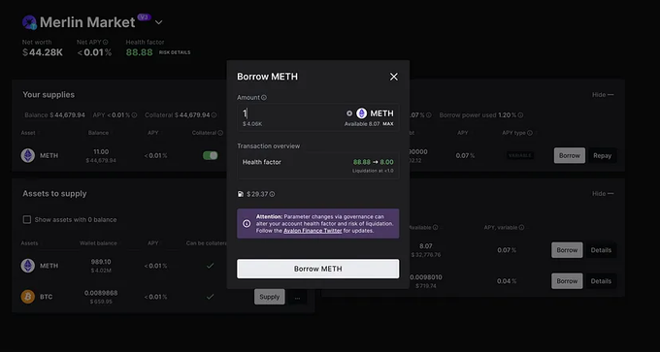Click MAX in the amount field
The width and height of the screenshot is (660, 352).
click(388, 124)
